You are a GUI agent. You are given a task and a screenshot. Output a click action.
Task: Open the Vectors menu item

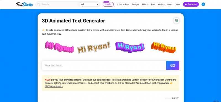pyautogui.click(x=161, y=4)
